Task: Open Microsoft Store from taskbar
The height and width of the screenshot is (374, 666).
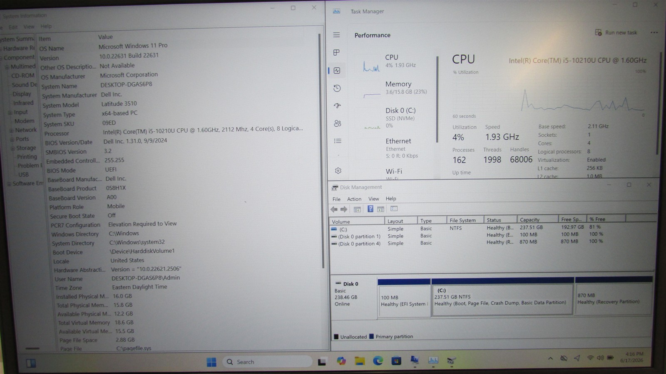Action: 396,361
